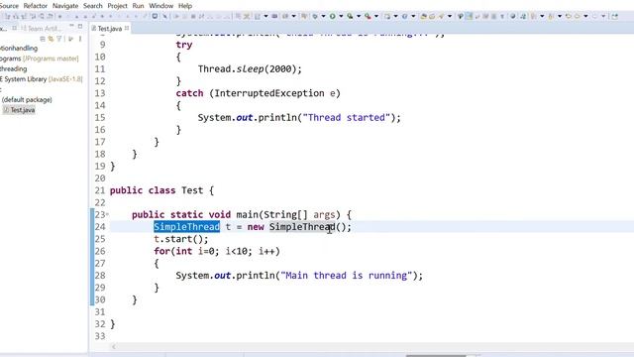Open the Help menu
Screen dimensions: 634x357
[185, 6]
